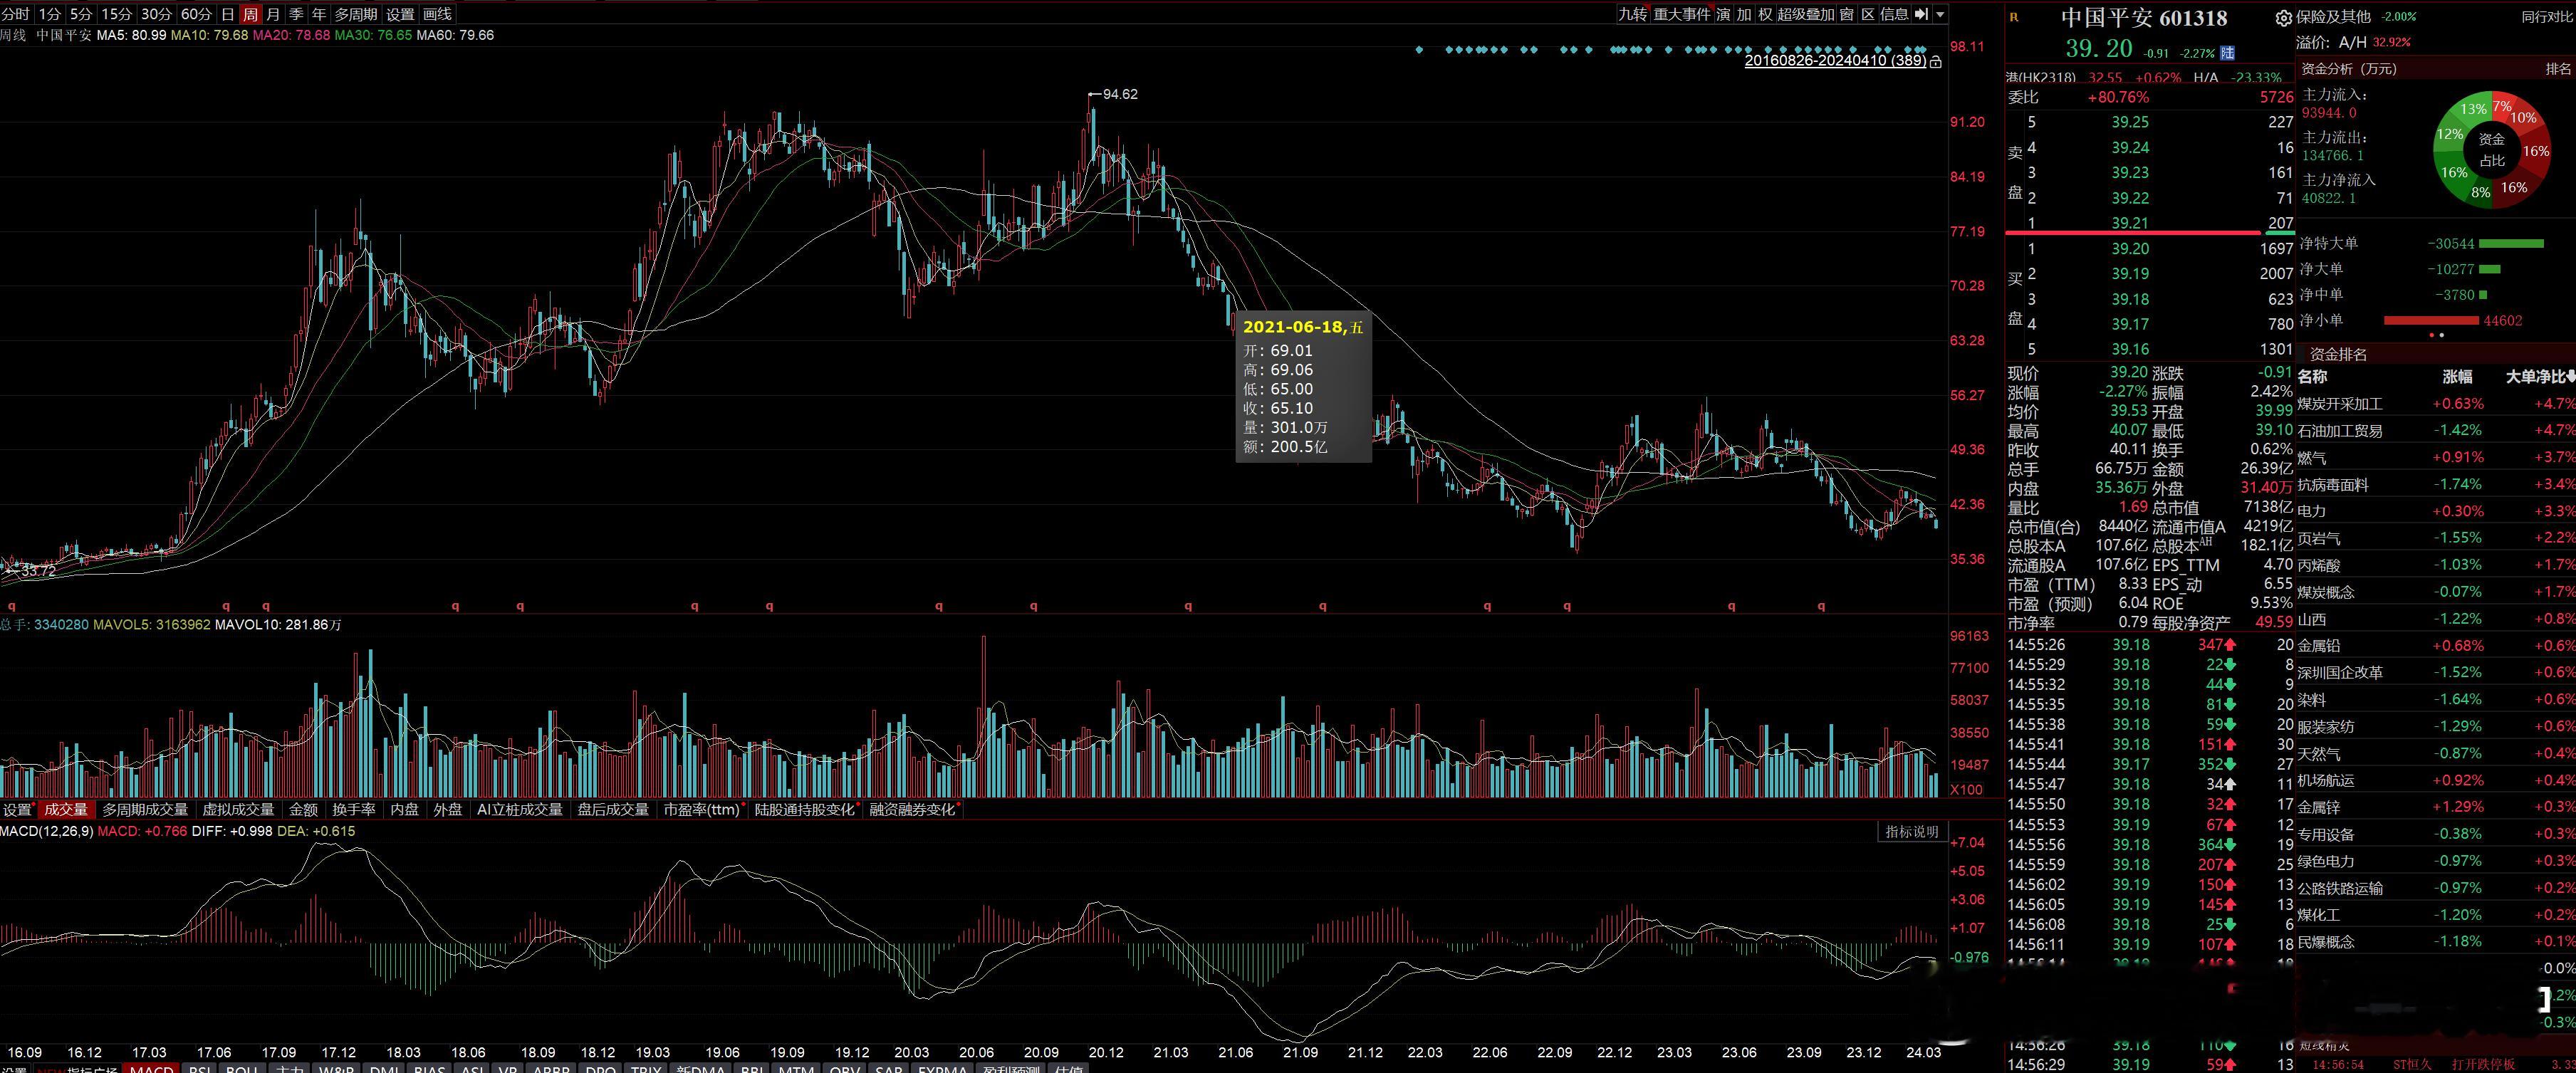Click the 九转 indicator button
Viewport: 2576px width, 1073px height.
coord(1632,14)
